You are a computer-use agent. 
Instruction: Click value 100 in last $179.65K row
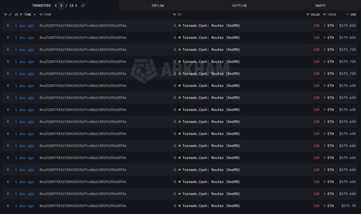pos(316,194)
